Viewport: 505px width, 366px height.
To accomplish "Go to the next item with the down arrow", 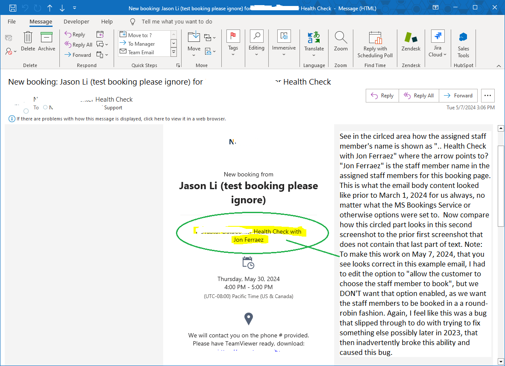I will (62, 8).
